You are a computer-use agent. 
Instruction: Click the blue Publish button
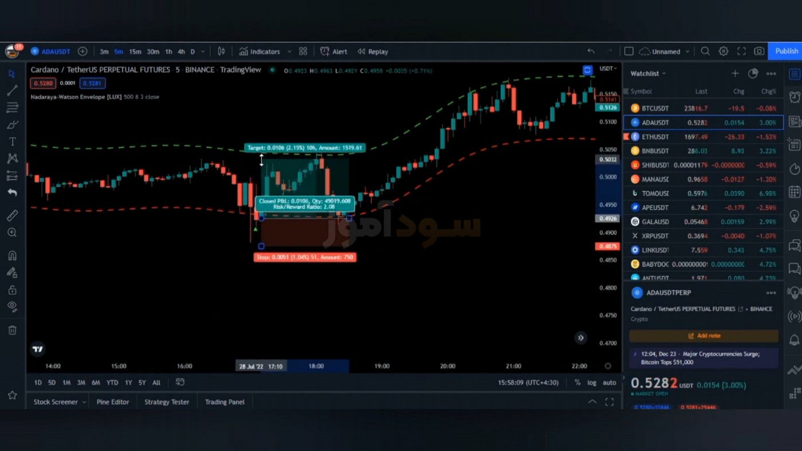pos(786,52)
